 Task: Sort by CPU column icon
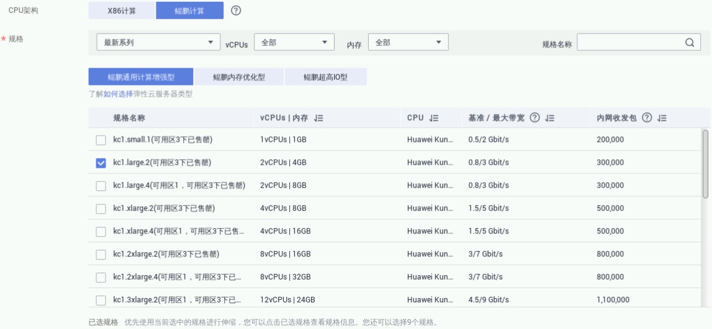pos(435,118)
